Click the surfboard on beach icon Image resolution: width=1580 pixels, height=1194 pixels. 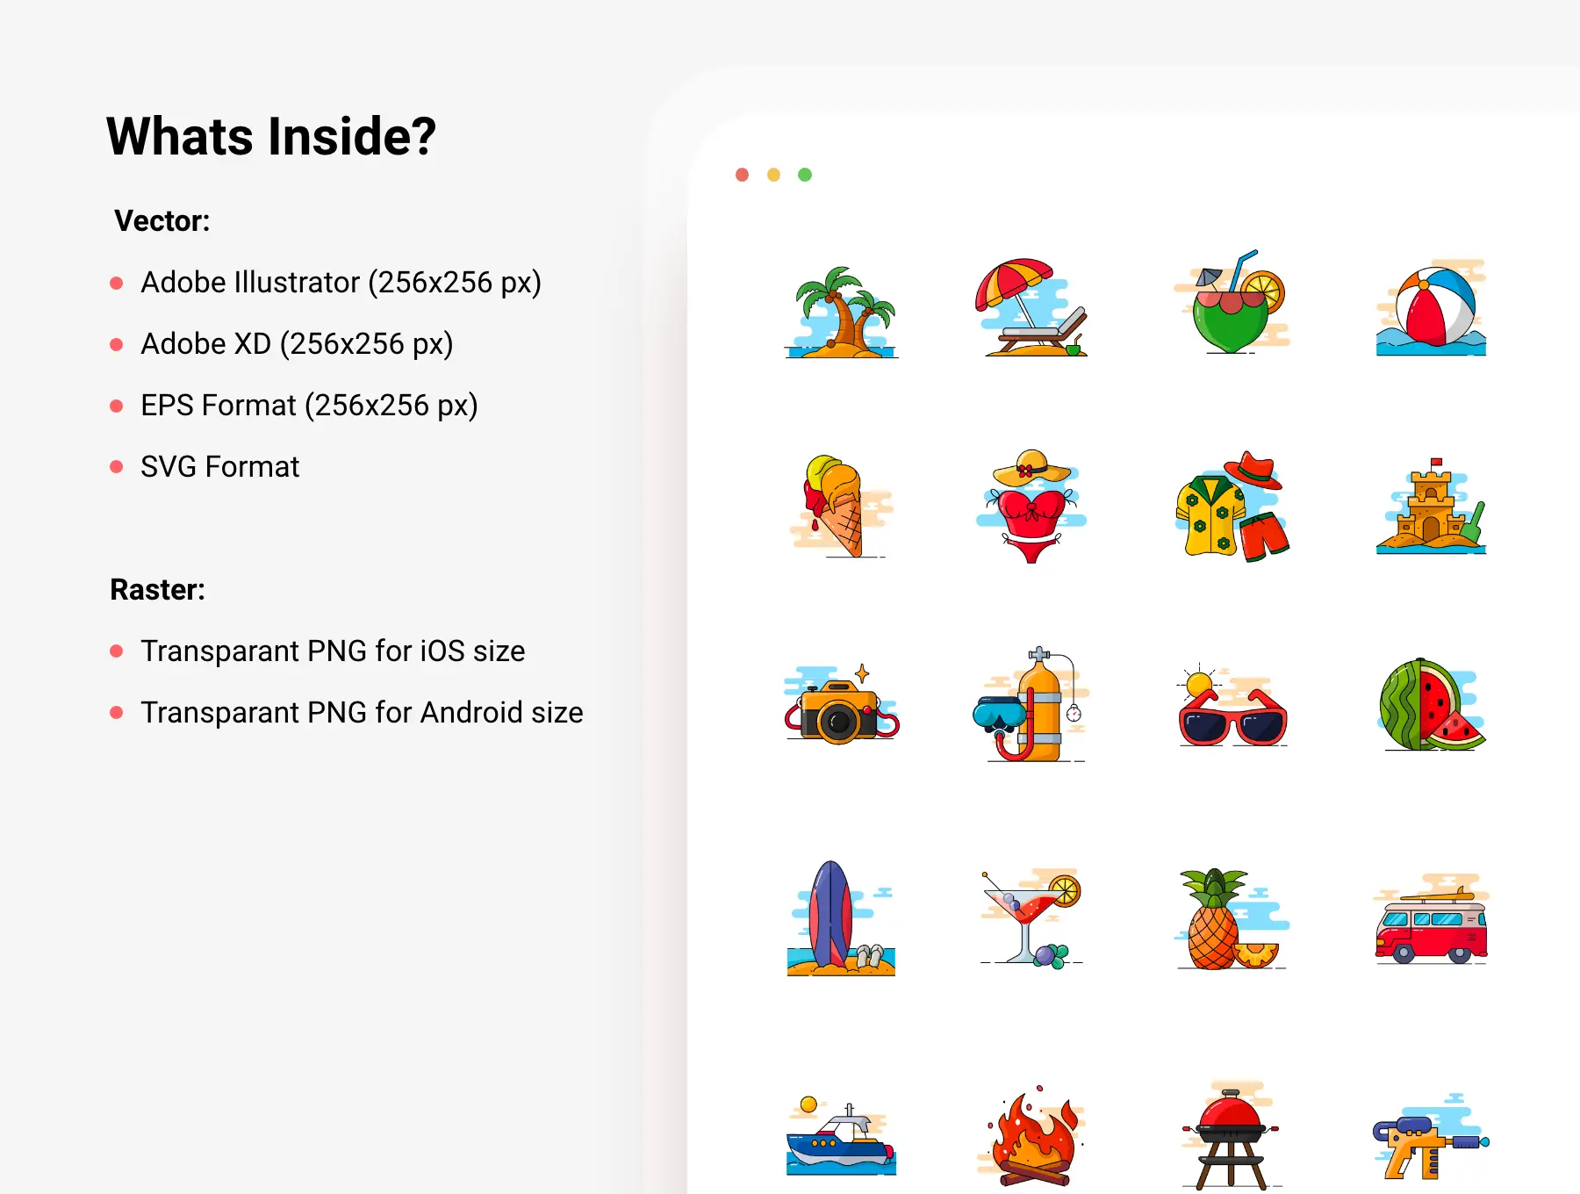pos(841,918)
